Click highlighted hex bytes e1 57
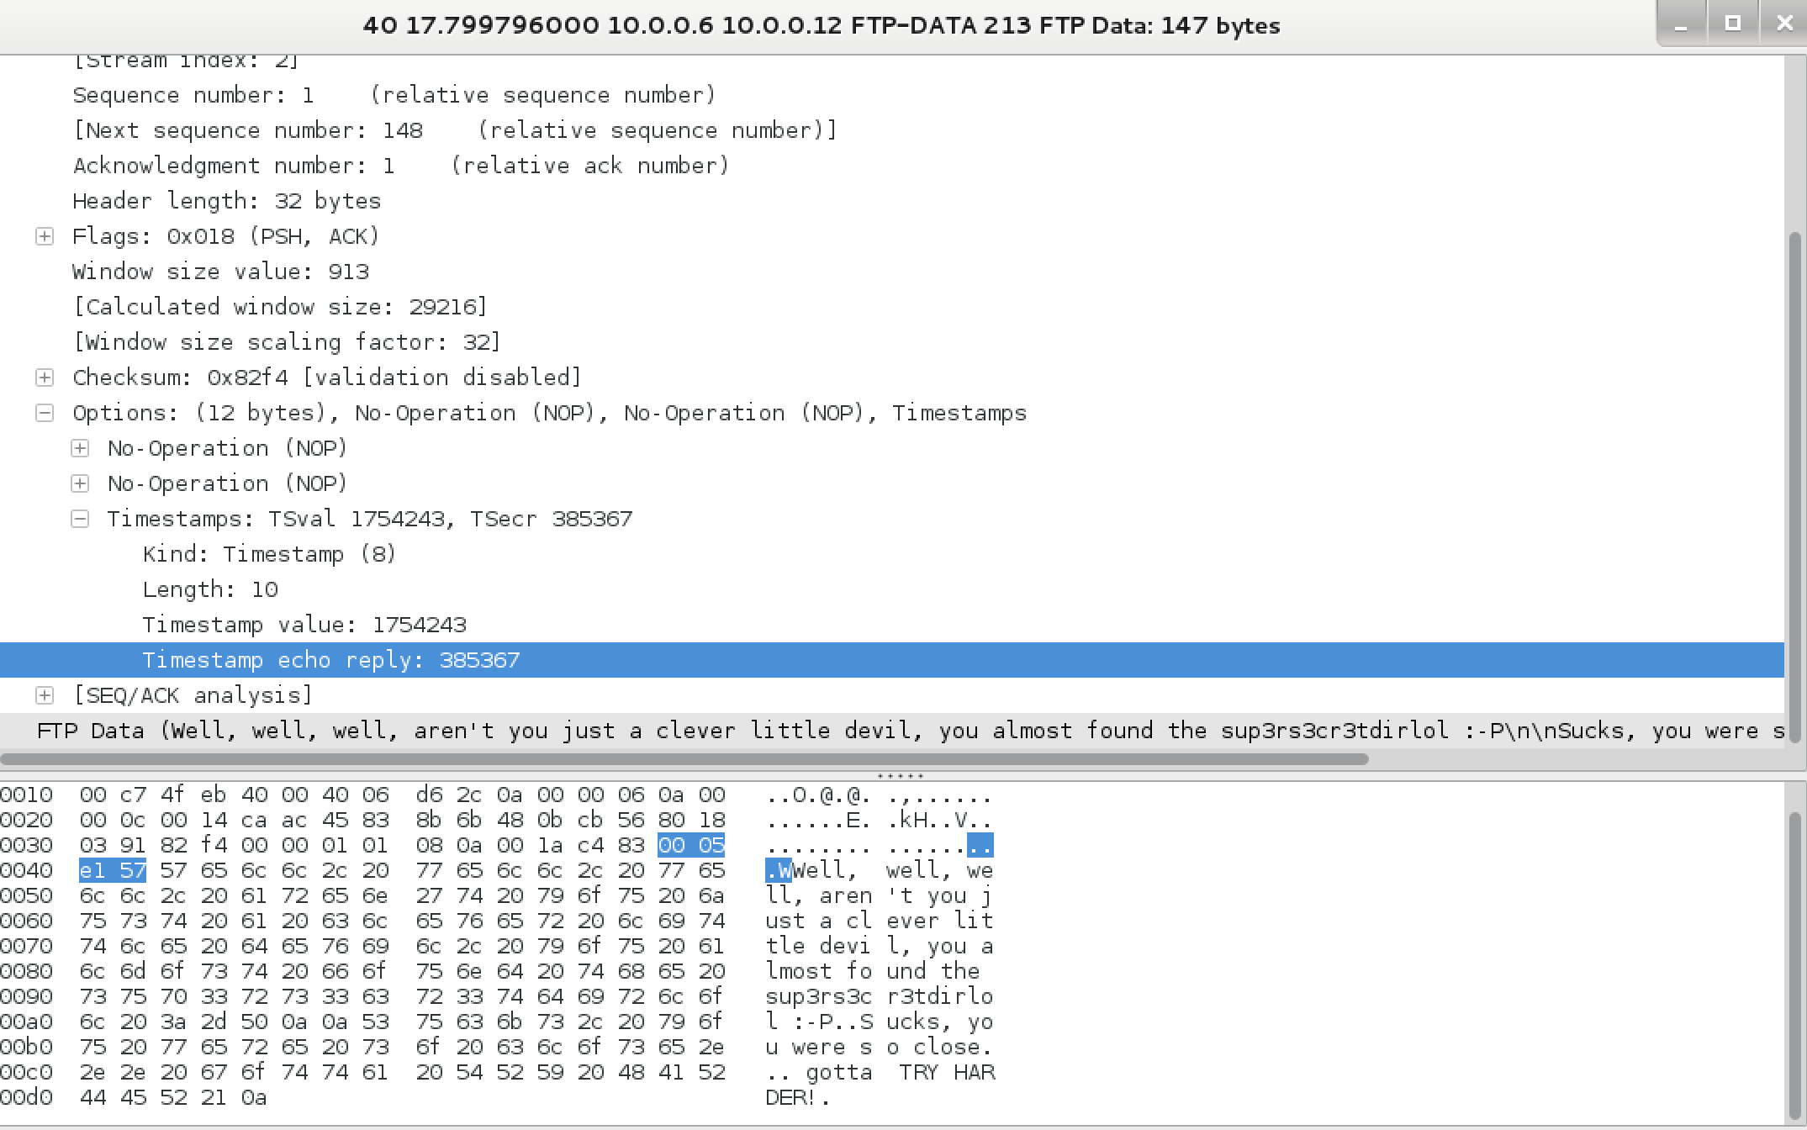The image size is (1807, 1130). (113, 870)
